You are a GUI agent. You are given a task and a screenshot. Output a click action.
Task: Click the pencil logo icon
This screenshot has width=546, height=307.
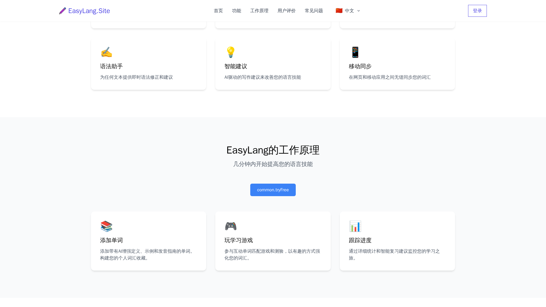tap(63, 11)
